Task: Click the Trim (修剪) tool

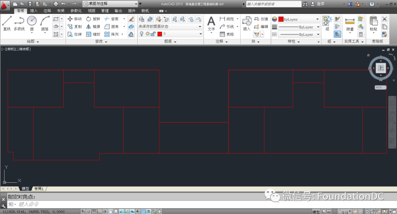Action: 111,19
